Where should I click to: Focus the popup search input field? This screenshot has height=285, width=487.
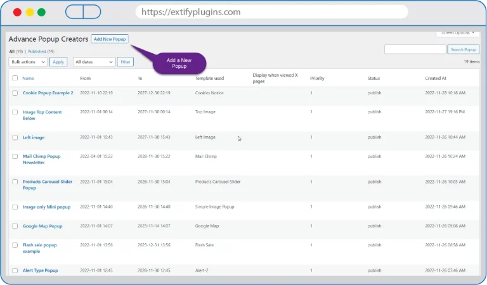pyautogui.click(x=415, y=49)
